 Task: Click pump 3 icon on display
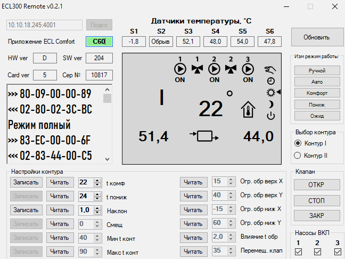[x=248, y=69]
